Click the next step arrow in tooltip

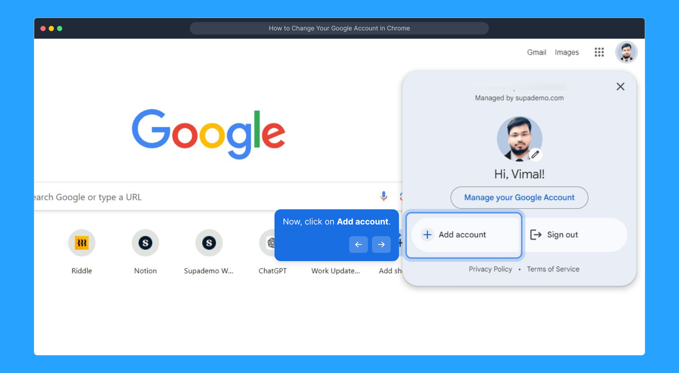click(381, 245)
